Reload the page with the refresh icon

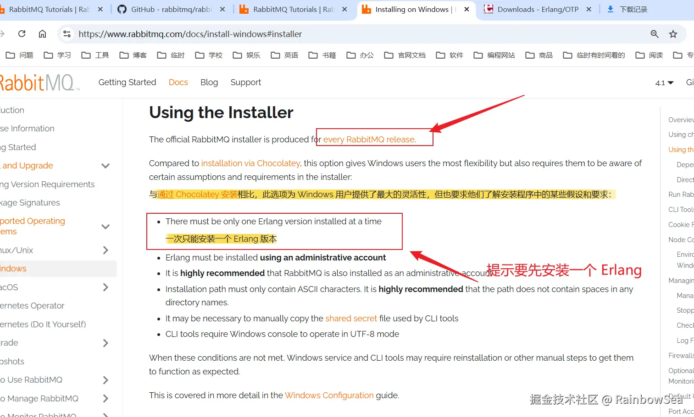[x=22, y=33]
